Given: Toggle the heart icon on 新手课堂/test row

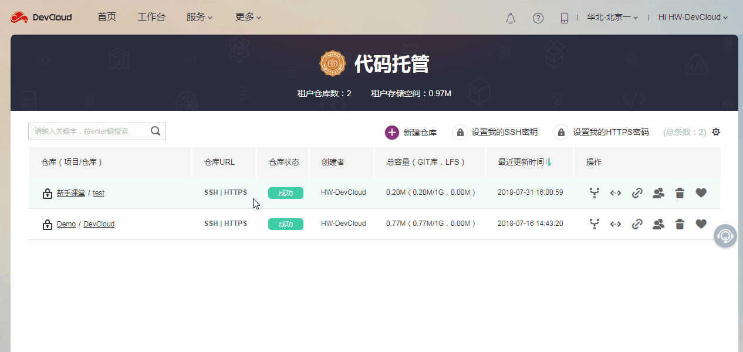Looking at the screenshot, I should pyautogui.click(x=701, y=192).
